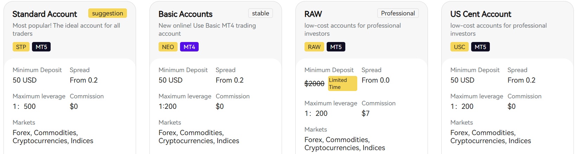Click the MT5 tag on RAW account

(x=336, y=47)
